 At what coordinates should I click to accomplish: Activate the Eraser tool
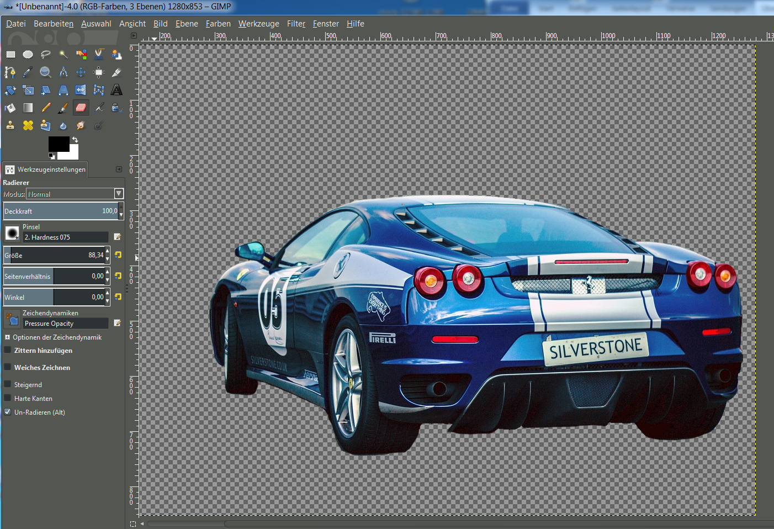tap(81, 108)
